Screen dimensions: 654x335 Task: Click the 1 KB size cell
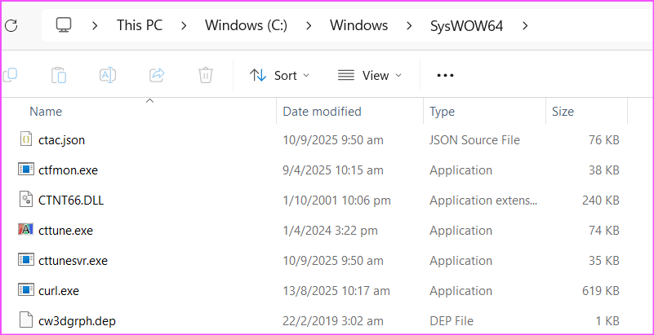coord(607,321)
